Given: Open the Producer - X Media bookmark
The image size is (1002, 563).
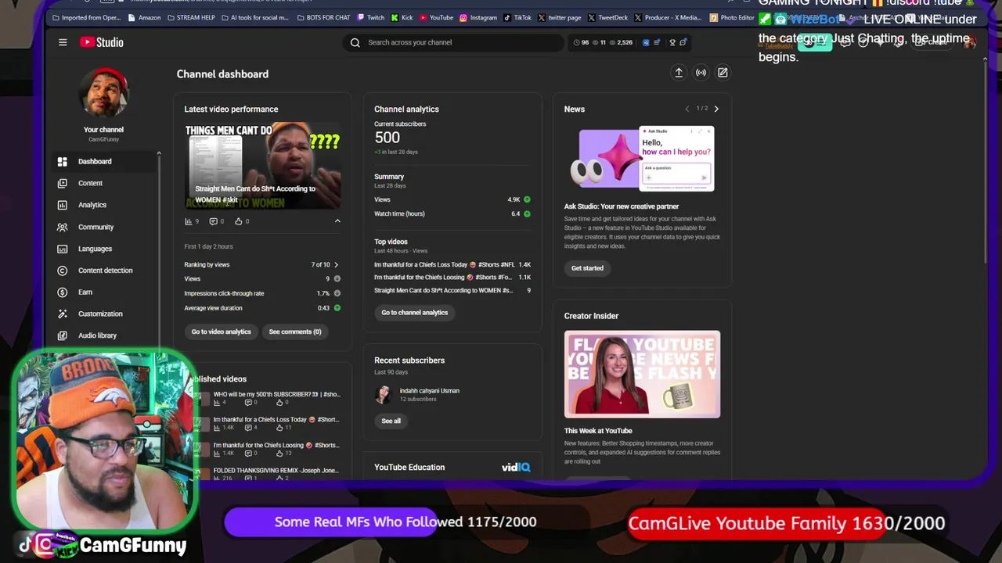Looking at the screenshot, I should pyautogui.click(x=668, y=17).
